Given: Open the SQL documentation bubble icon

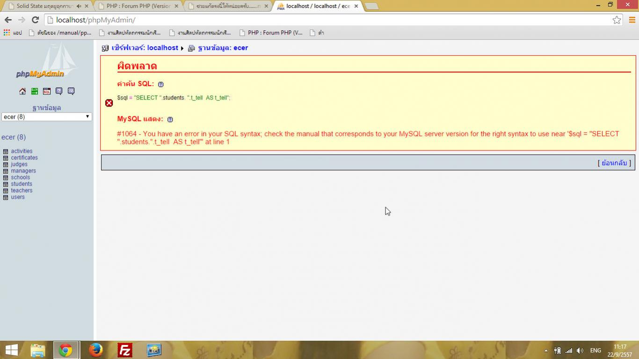Looking at the screenshot, I should [71, 91].
